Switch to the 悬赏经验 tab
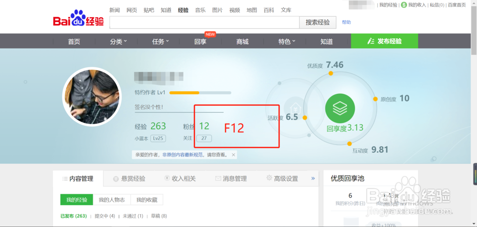Image resolution: width=477 pixels, height=227 pixels. tap(129, 179)
